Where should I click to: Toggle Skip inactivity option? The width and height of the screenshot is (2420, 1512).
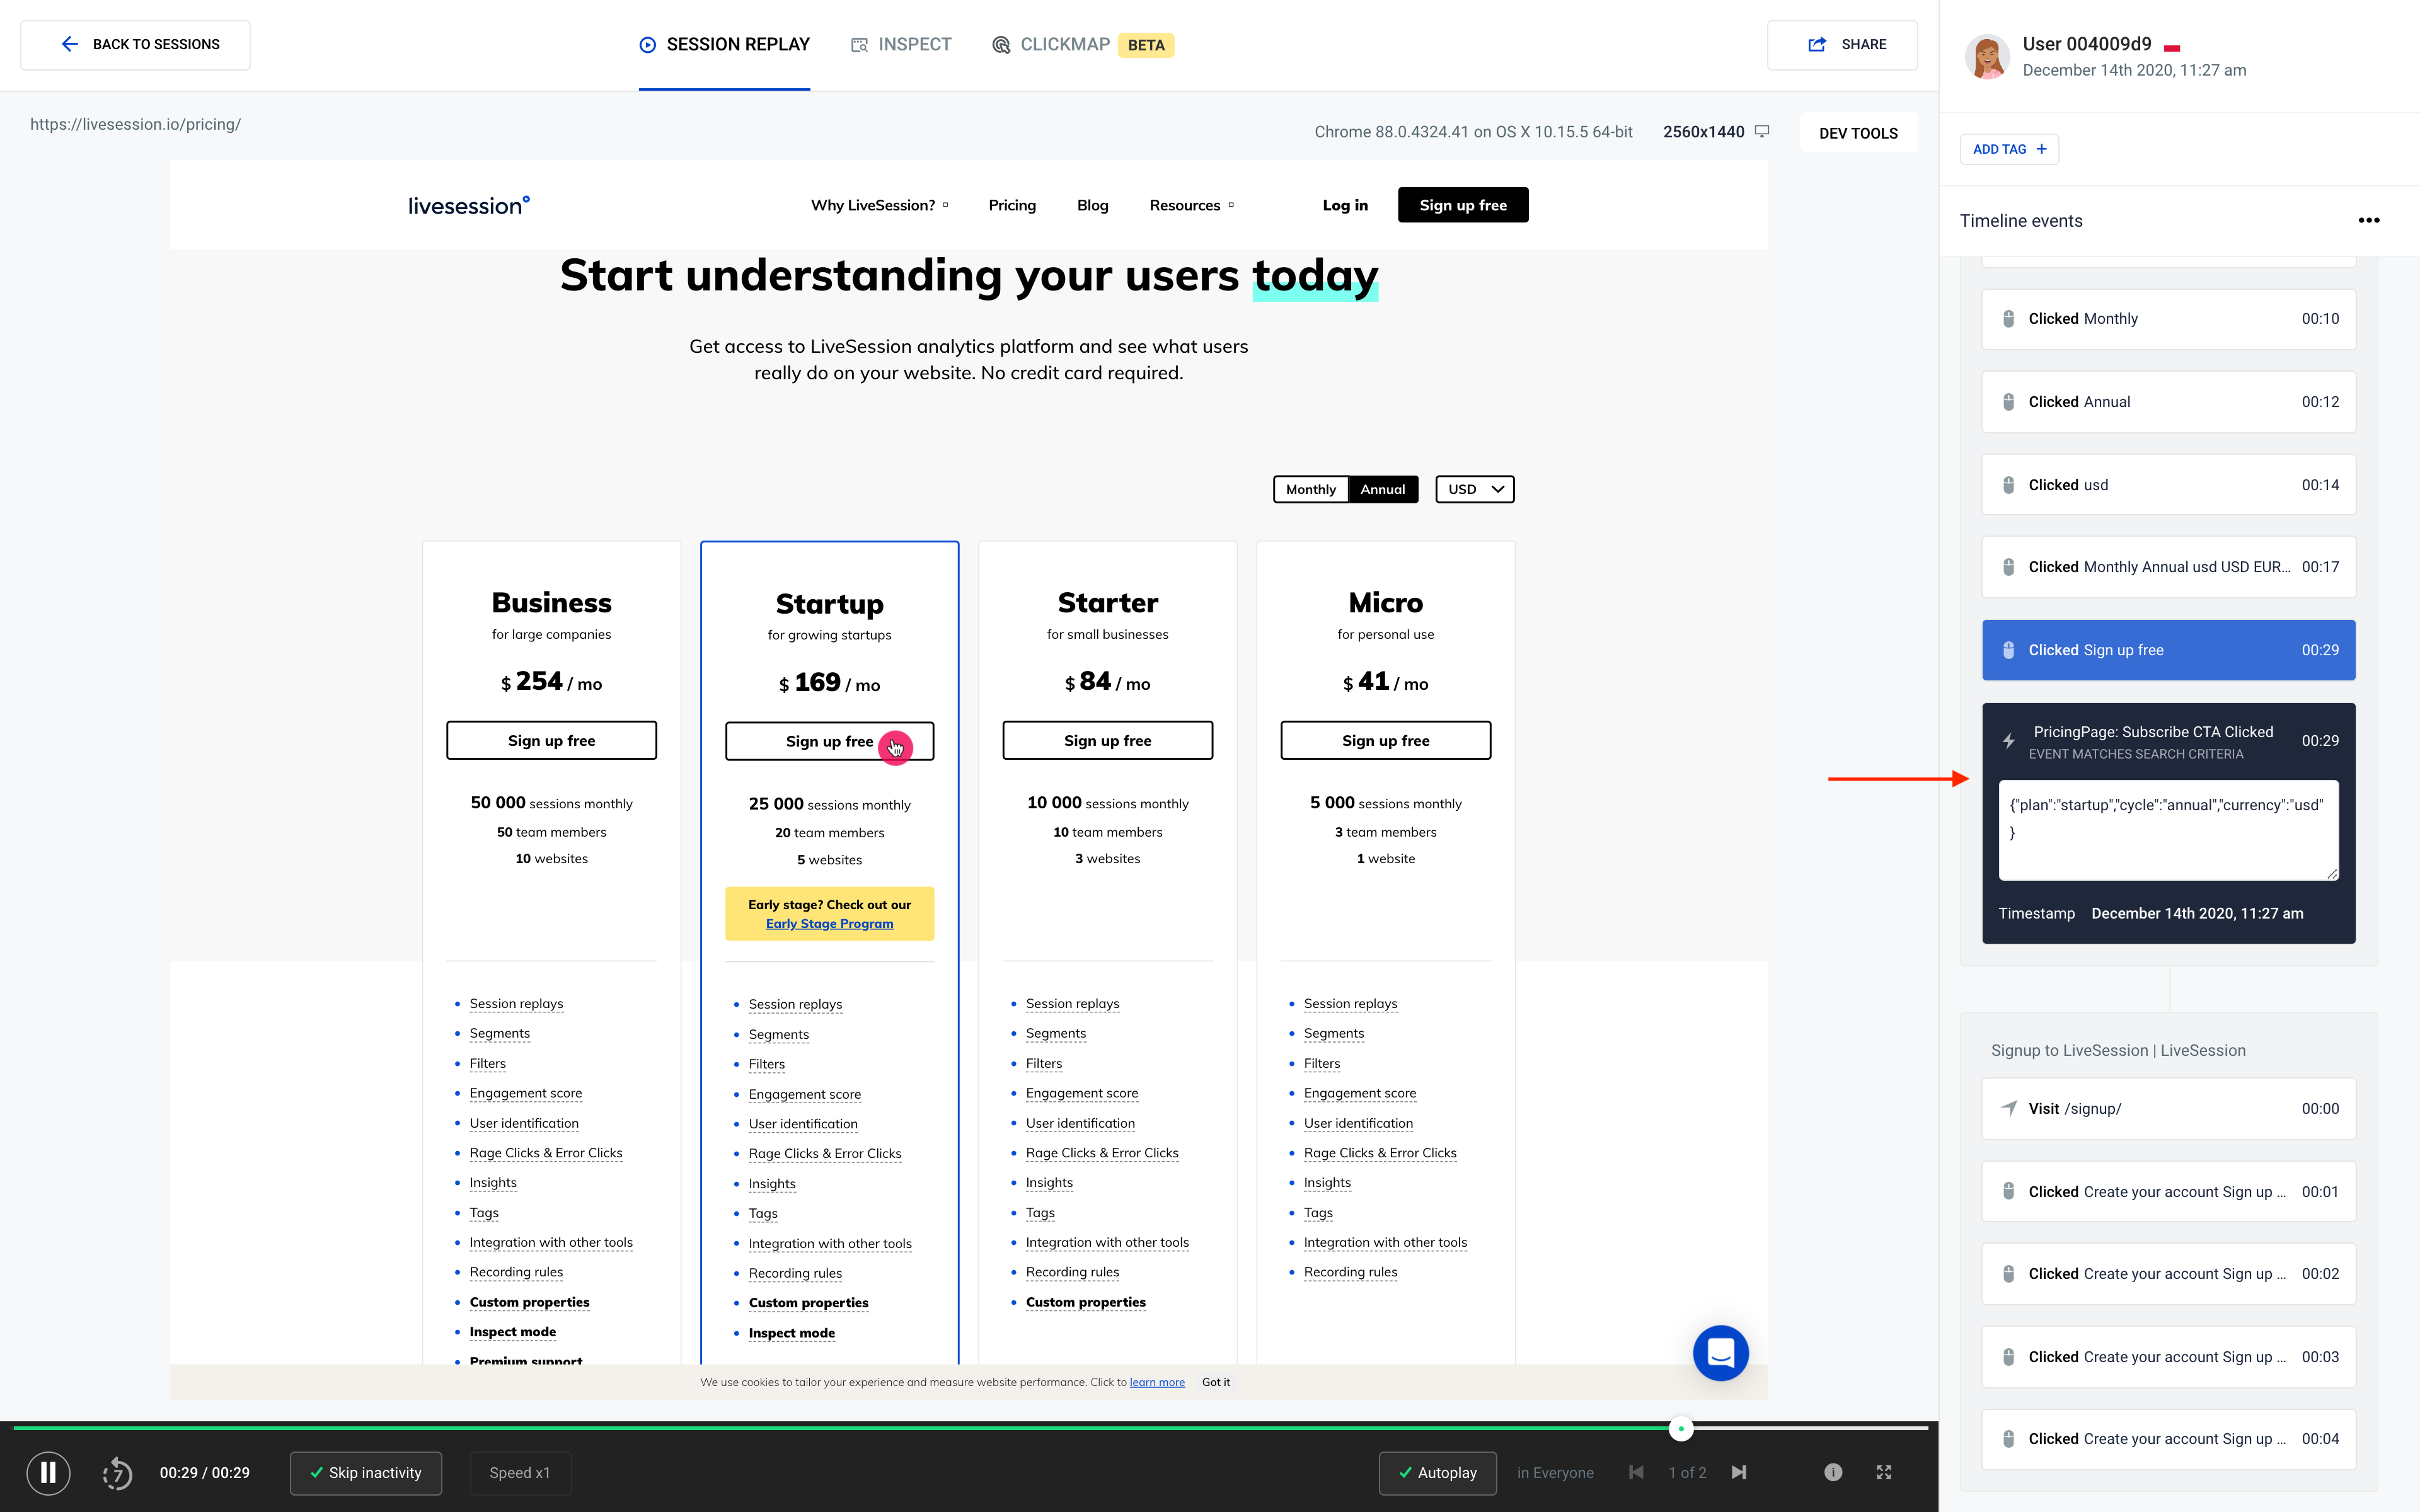pyautogui.click(x=366, y=1472)
